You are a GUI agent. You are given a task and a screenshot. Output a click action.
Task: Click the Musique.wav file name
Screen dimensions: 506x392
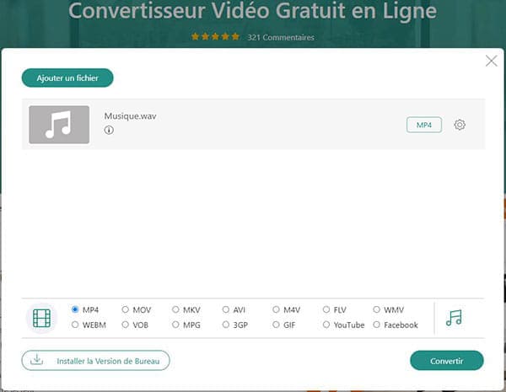(130, 116)
